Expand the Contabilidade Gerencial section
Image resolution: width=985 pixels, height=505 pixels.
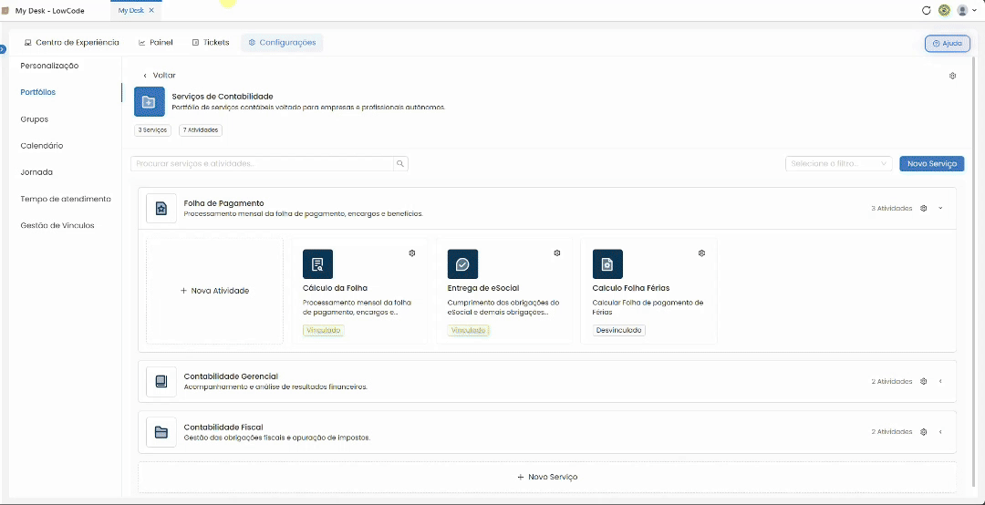[x=940, y=381]
